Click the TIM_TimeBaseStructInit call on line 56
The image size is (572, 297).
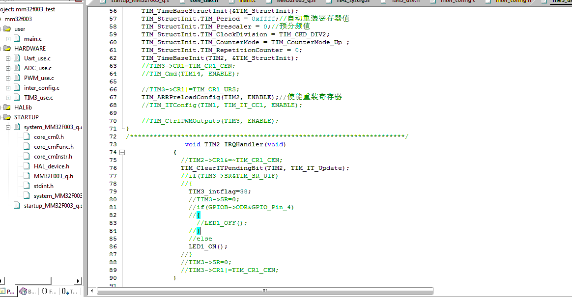[220, 11]
